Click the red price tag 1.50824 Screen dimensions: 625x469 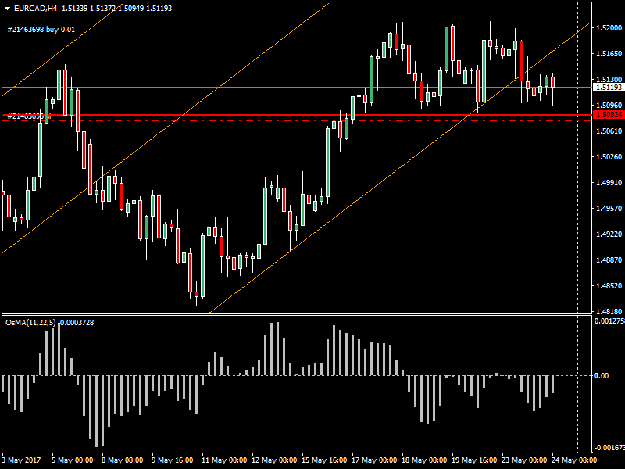(609, 115)
